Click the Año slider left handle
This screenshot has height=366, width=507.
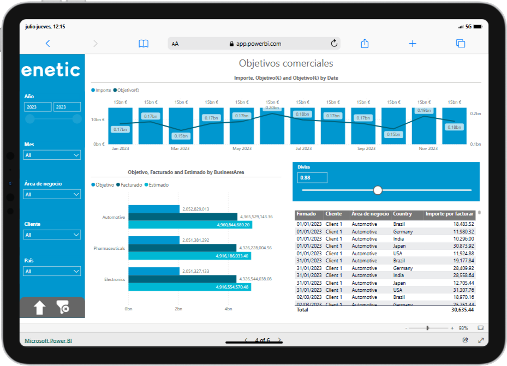pyautogui.click(x=30, y=119)
